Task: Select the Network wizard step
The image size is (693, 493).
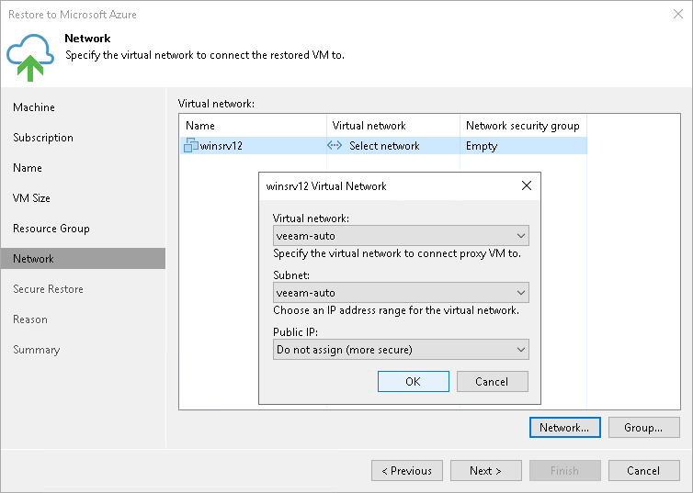Action: pos(83,259)
